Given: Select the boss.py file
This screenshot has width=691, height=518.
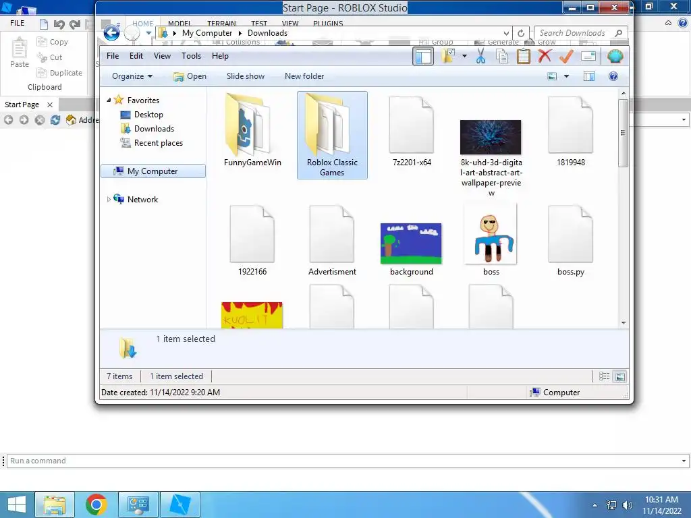Looking at the screenshot, I should point(571,241).
